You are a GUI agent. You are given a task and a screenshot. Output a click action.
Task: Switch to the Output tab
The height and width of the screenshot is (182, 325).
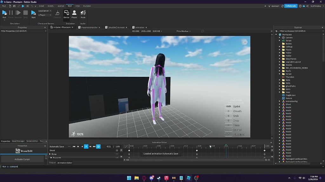(52, 163)
